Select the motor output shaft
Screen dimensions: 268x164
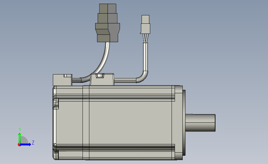pyautogui.click(x=200, y=123)
